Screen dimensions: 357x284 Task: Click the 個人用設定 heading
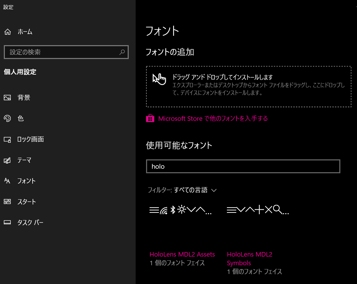pyautogui.click(x=20, y=72)
